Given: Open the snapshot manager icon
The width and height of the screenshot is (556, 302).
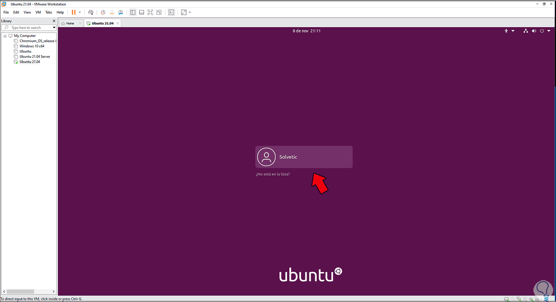Looking at the screenshot, I should pyautogui.click(x=120, y=12).
